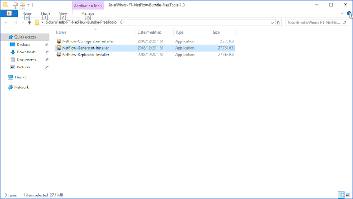Go up one folder level
This screenshot has width=353, height=199.
click(29, 23)
